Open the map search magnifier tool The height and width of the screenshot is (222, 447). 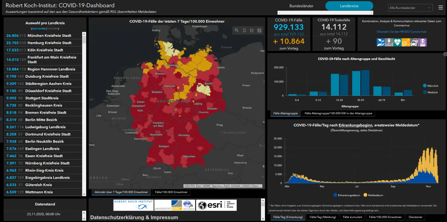(x=237, y=30)
